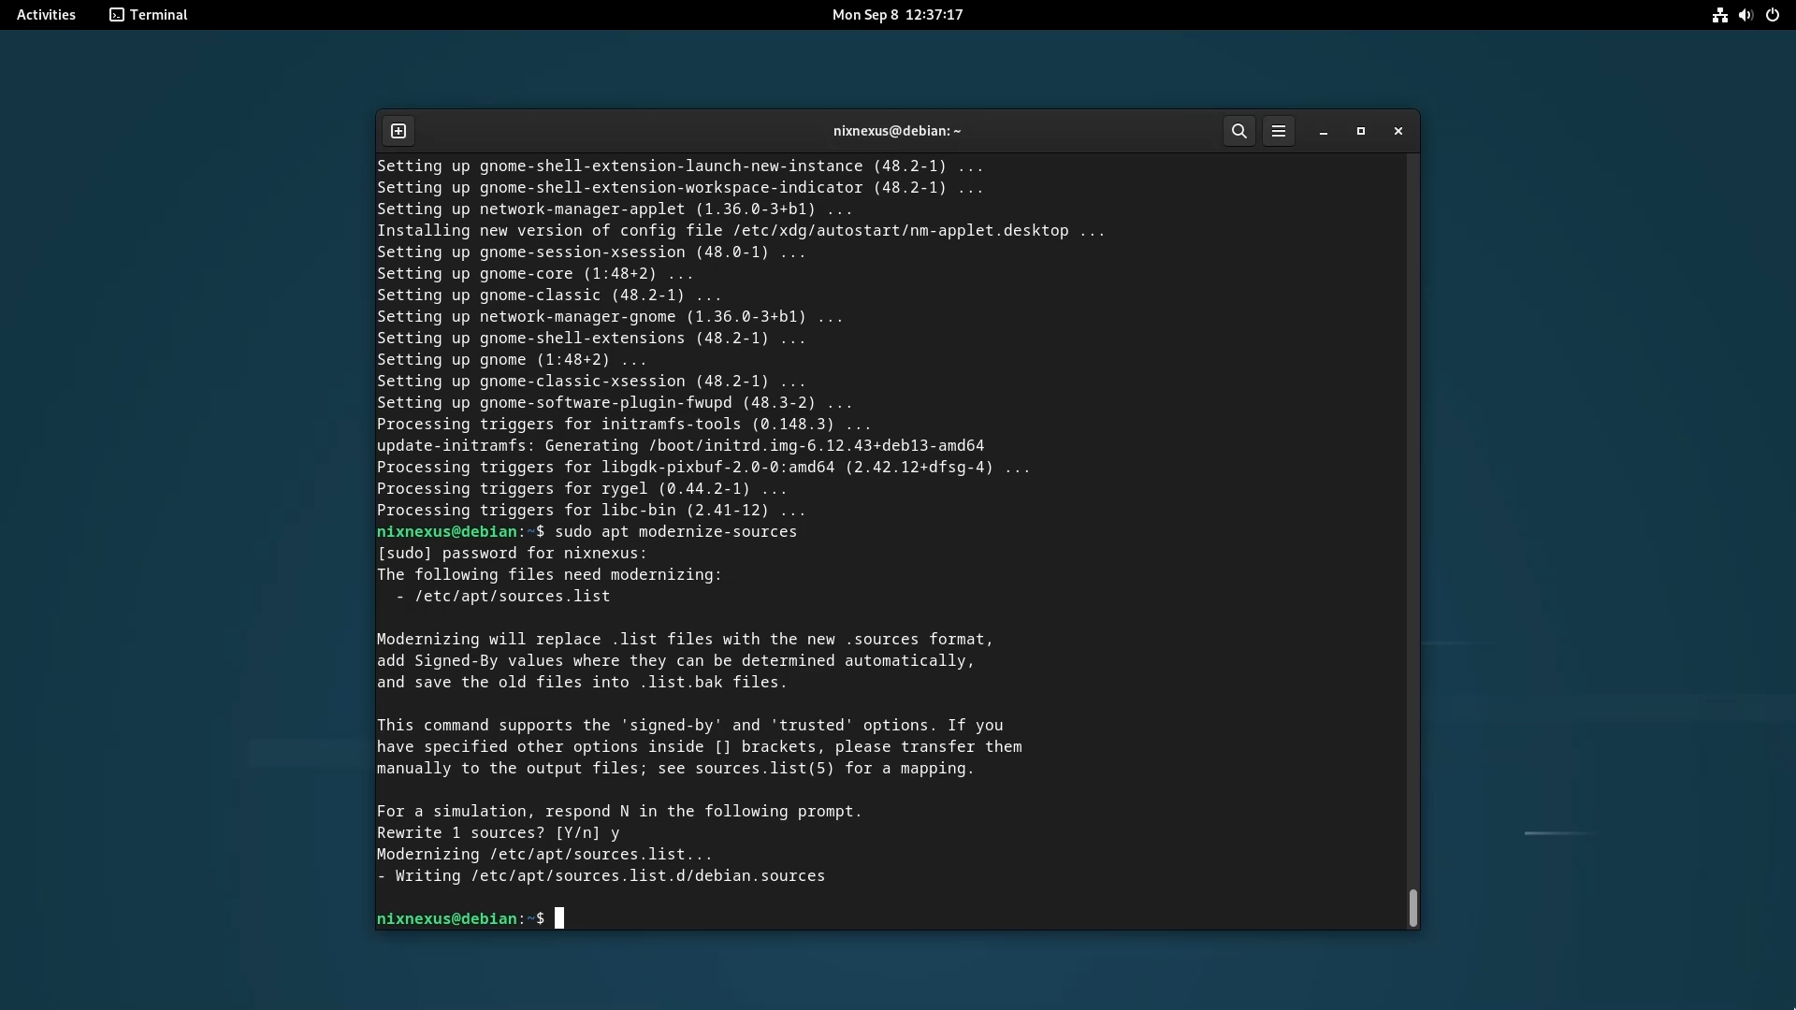The height and width of the screenshot is (1010, 1796).
Task: Click the scrollbar track above the thumb
Action: [x=1412, y=514]
